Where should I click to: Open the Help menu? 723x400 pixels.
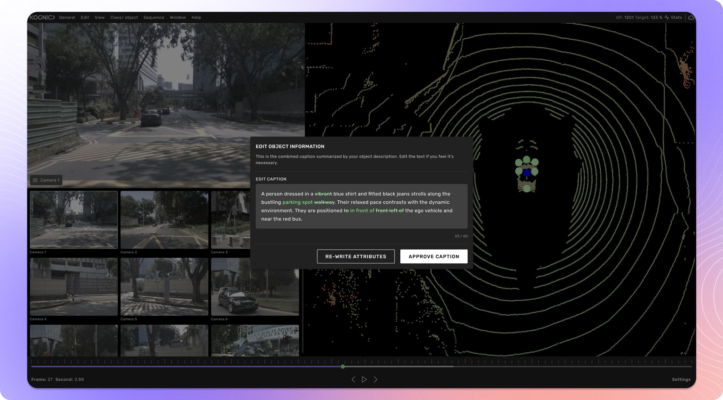click(x=196, y=17)
